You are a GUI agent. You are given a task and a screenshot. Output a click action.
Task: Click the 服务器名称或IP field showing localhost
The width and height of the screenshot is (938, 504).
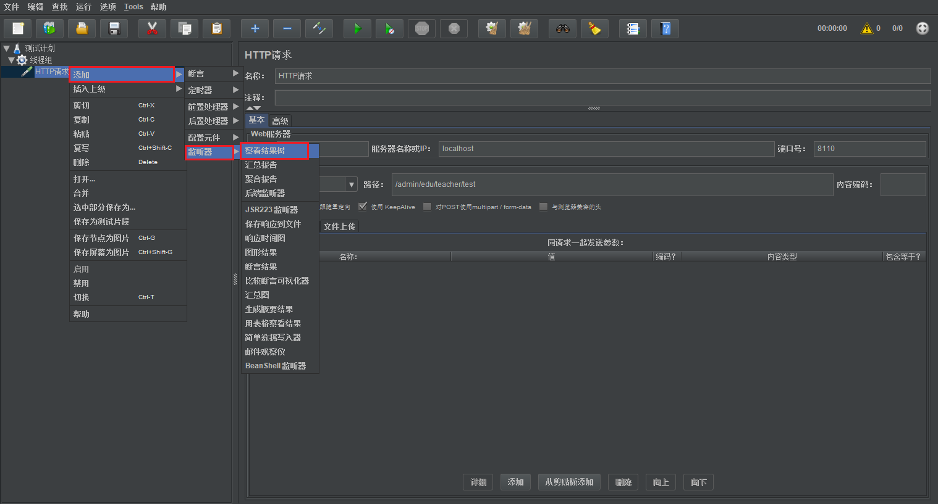pos(606,149)
